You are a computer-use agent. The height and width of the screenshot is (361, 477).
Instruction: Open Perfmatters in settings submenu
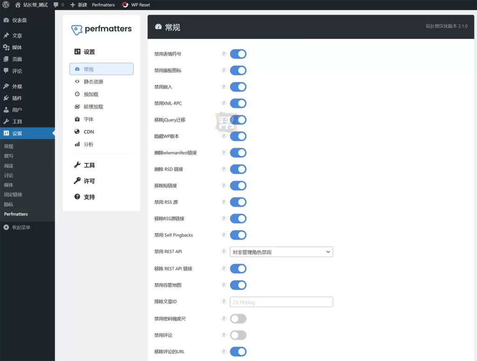pos(16,214)
